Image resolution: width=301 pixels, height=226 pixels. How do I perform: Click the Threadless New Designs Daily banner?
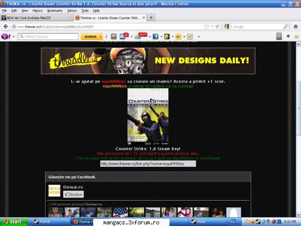[148, 61]
